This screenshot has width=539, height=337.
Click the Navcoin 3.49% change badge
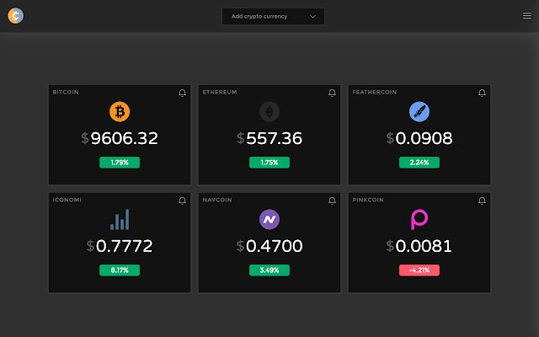tap(269, 270)
